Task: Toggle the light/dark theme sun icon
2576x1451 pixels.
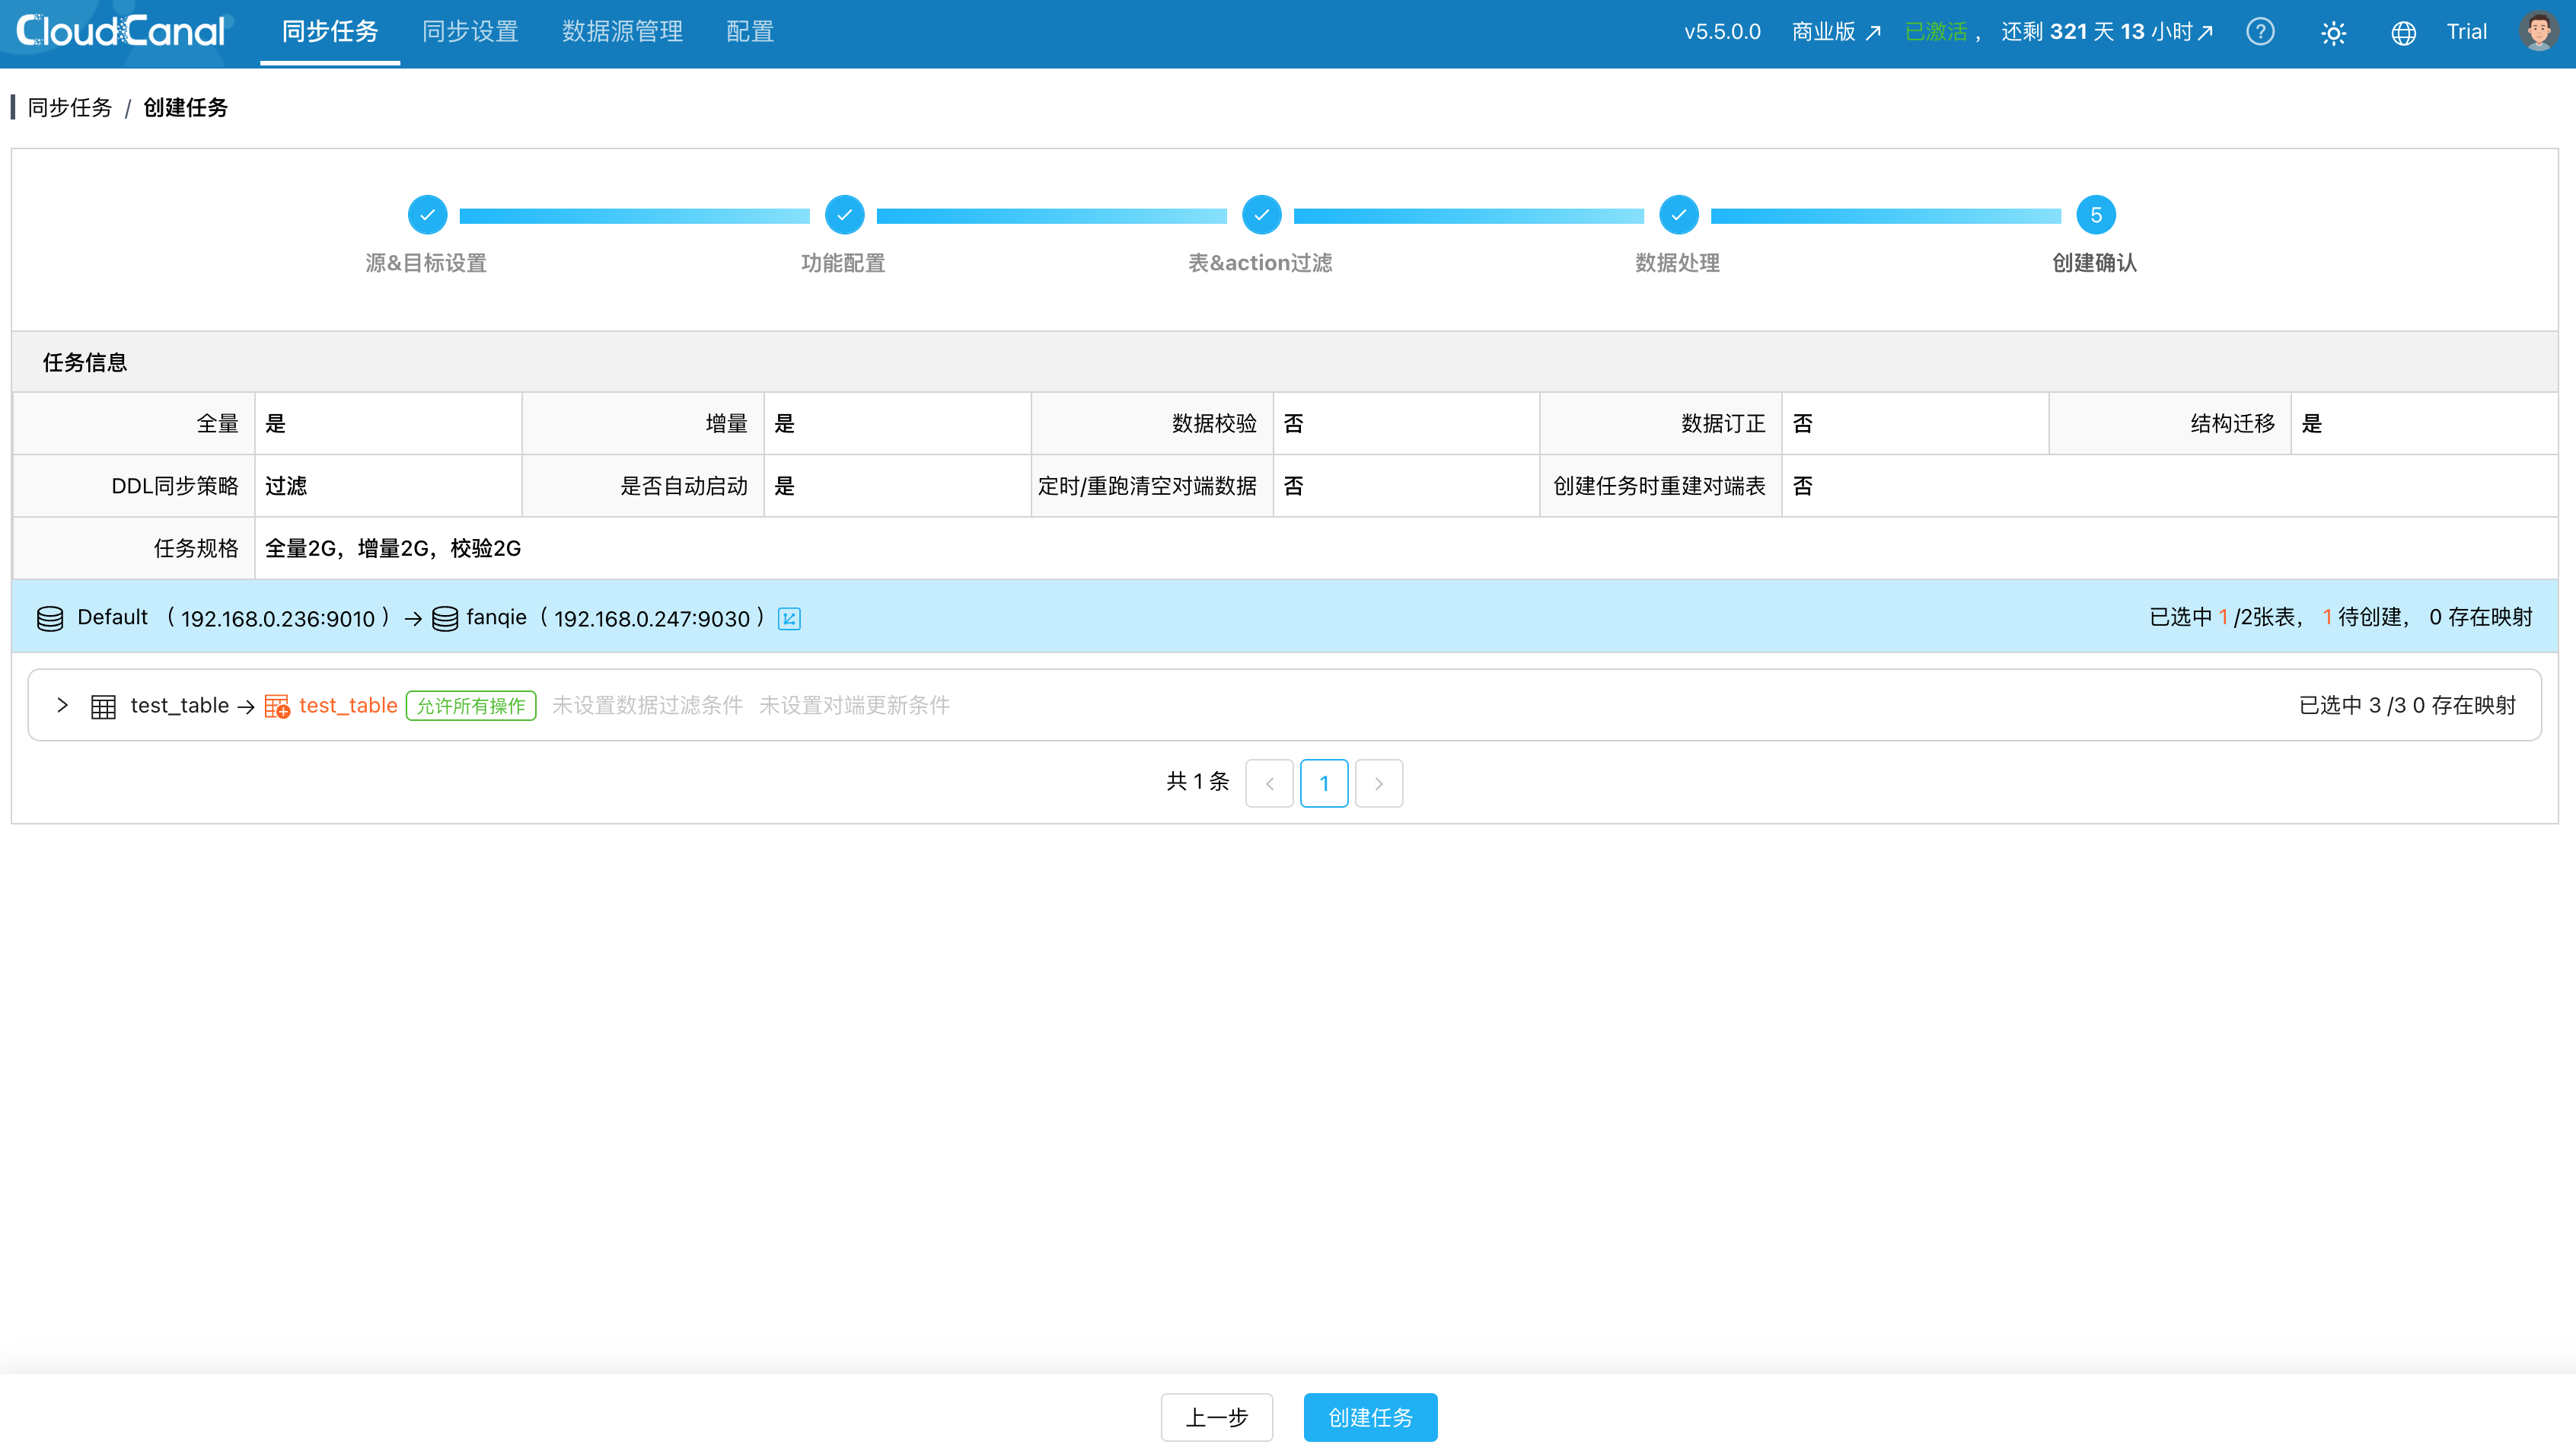Action: click(x=2332, y=33)
